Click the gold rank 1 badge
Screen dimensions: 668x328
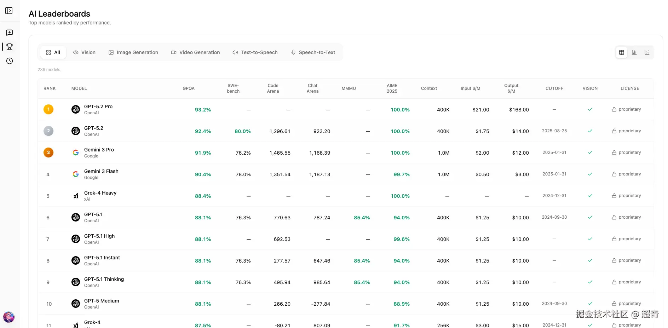coord(48,109)
